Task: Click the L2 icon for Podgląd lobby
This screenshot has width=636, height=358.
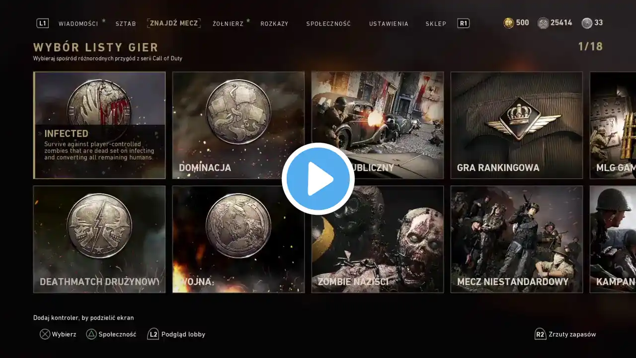Action: 153,334
